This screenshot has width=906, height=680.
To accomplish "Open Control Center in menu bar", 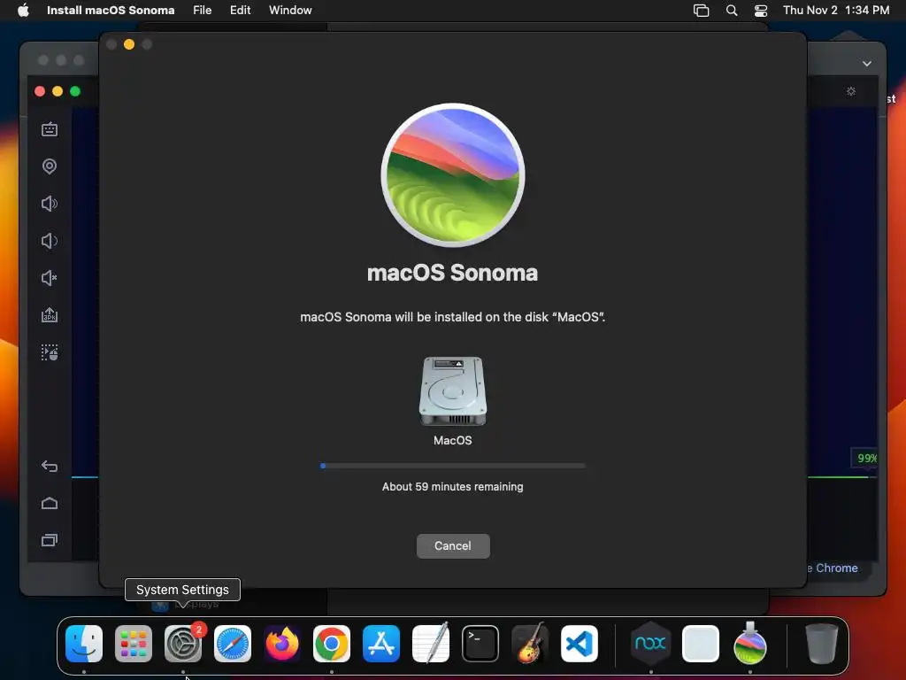I will pyautogui.click(x=761, y=11).
